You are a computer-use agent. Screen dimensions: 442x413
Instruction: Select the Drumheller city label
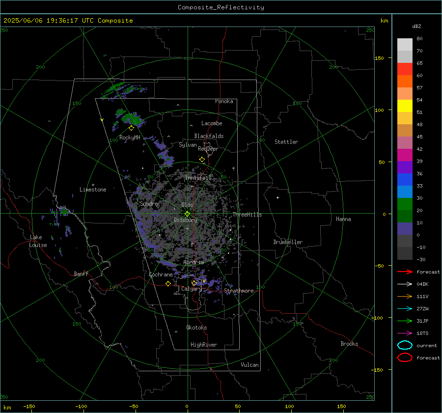(288, 242)
